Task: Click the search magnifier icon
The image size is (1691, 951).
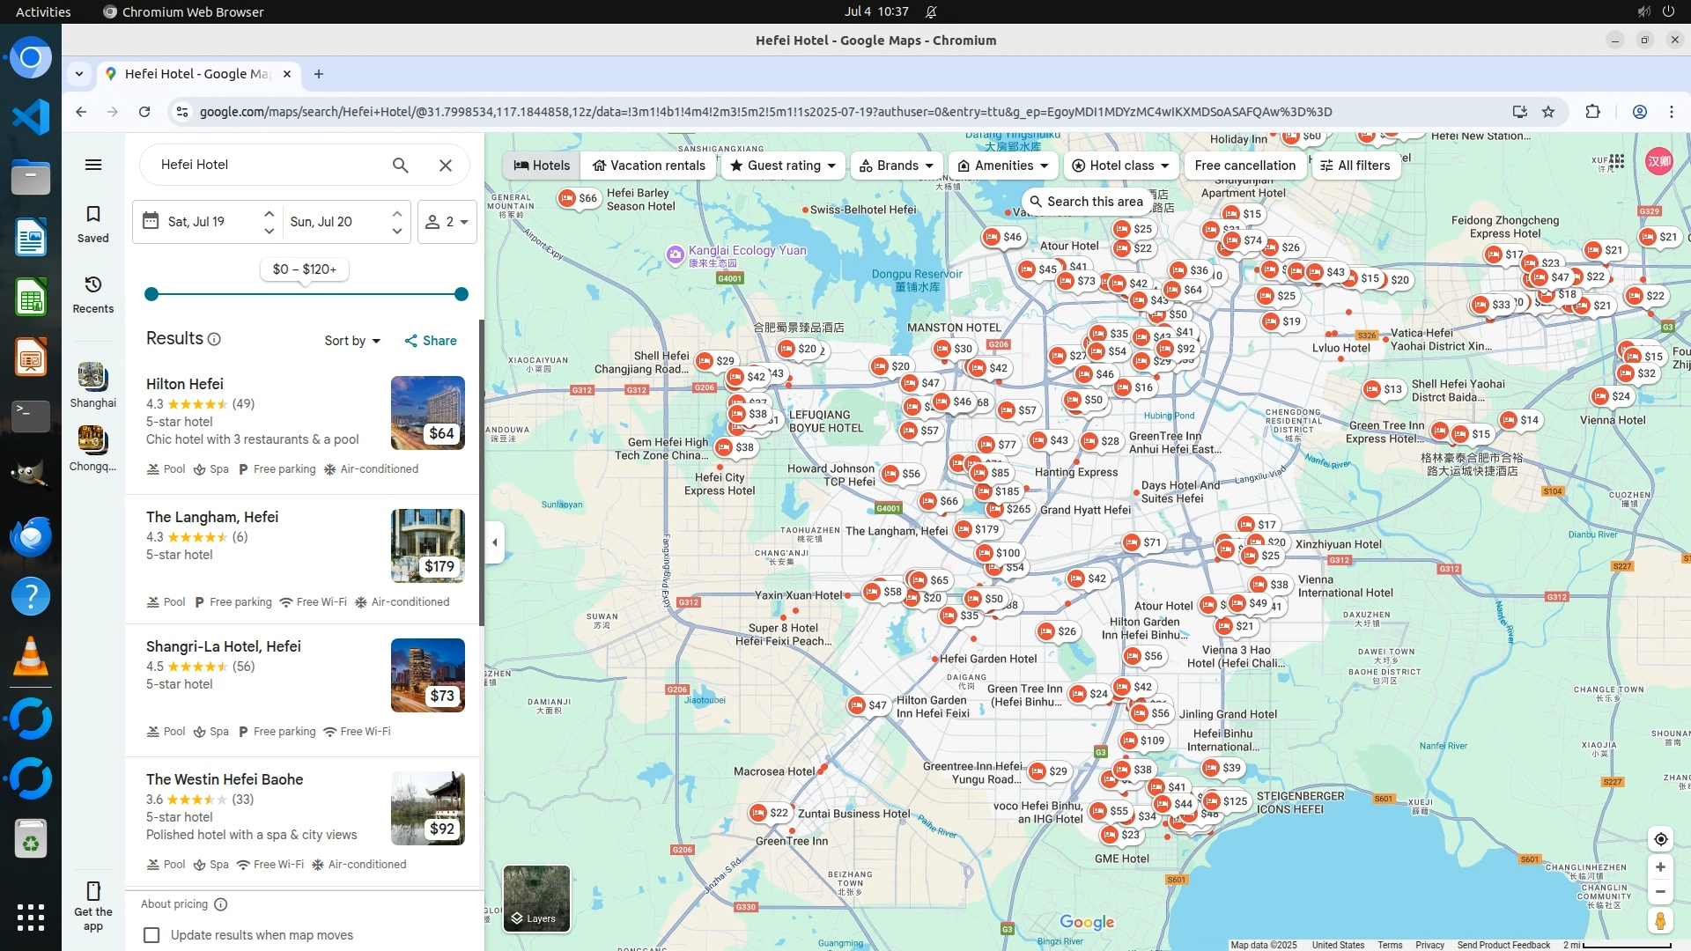Action: tap(401, 166)
